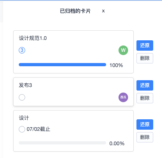Delete the 设计规范1.0 card

pos(145,58)
